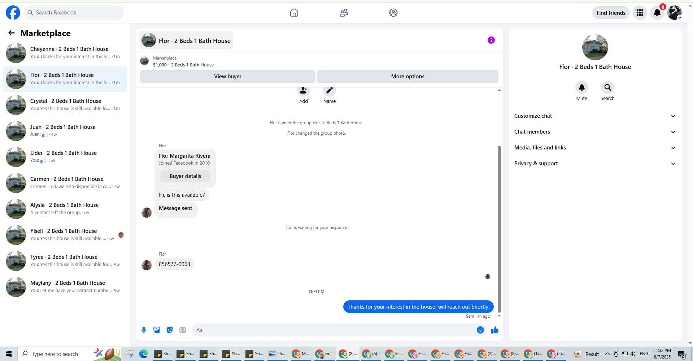The image size is (693, 361).
Task: Select the Flor conversation in list
Action: 65,79
